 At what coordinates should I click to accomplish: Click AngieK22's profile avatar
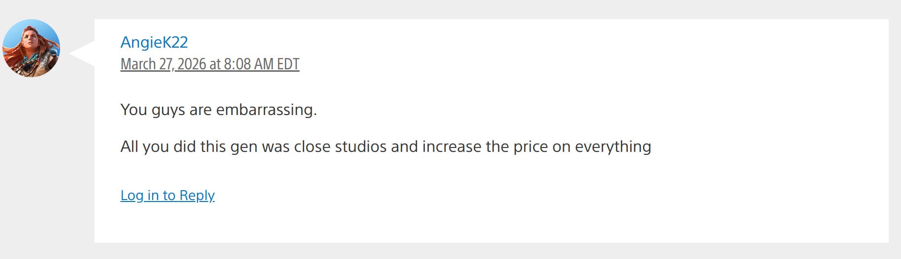point(31,48)
